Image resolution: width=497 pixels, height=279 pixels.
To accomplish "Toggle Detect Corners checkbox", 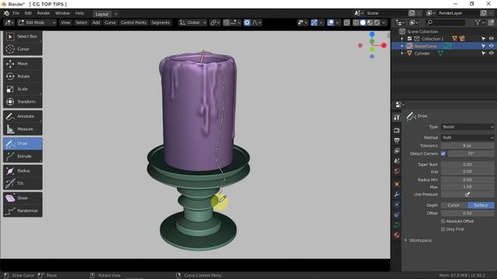I will pos(443,153).
